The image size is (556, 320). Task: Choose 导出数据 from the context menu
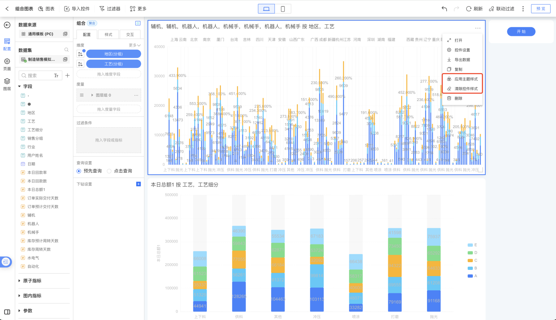click(462, 60)
